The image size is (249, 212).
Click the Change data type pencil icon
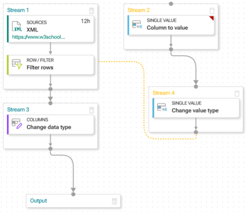(17, 124)
